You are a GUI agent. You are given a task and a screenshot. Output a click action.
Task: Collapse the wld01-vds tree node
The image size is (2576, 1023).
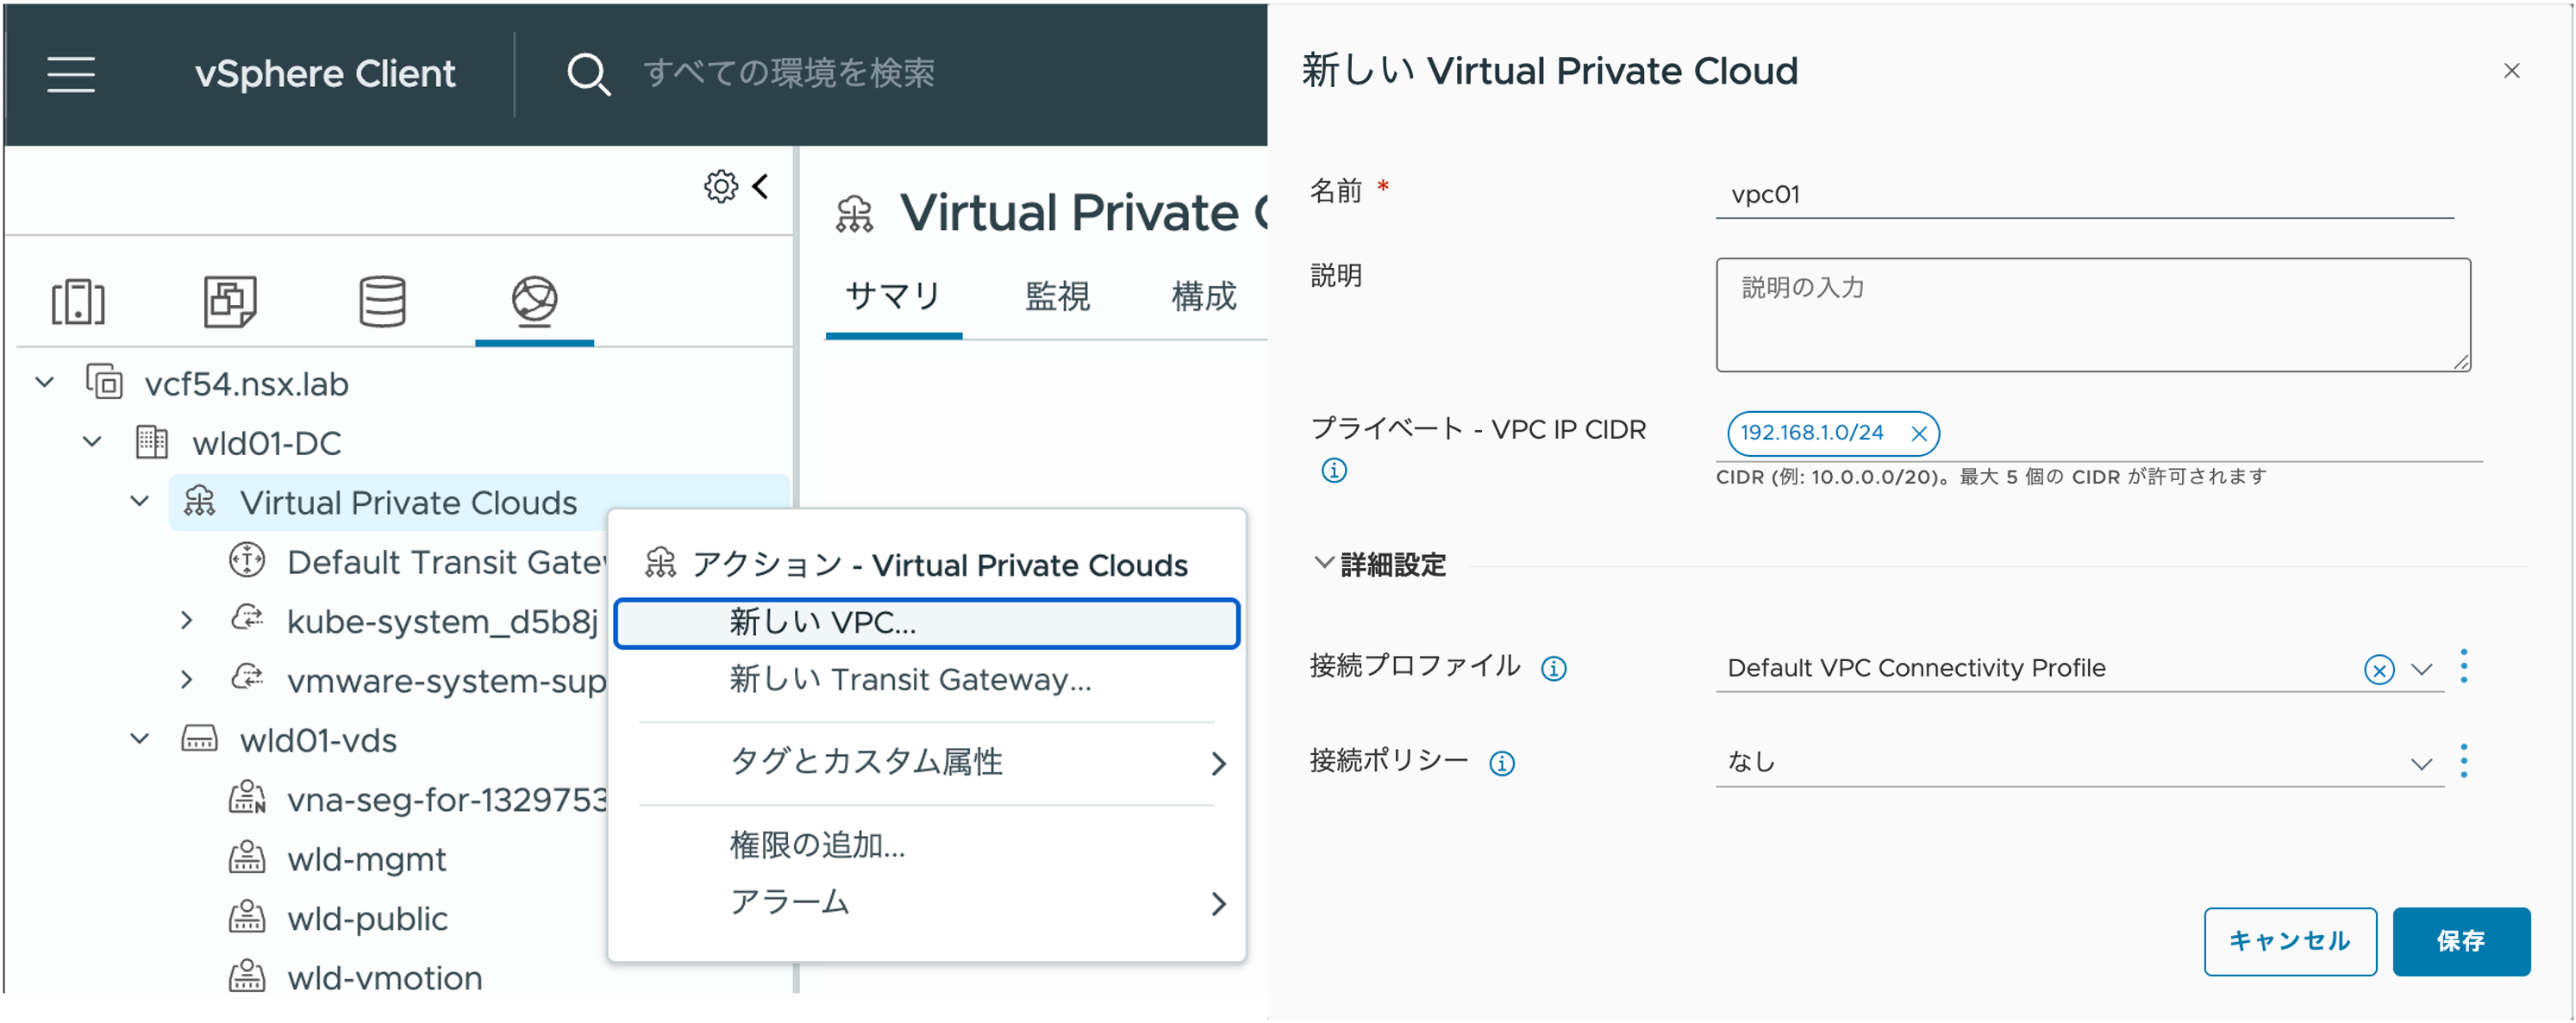[140, 739]
